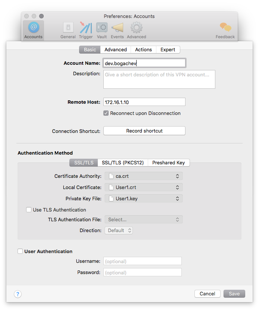
Task: Click the Feedback speech bubbles icon
Action: point(225,28)
